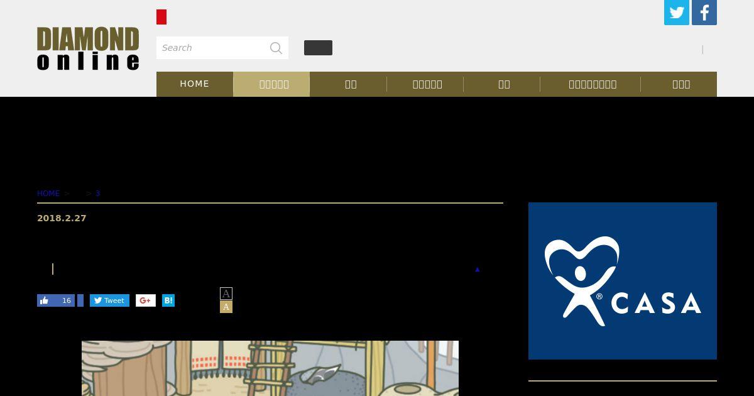Screen dimensions: 754x396
Task: Click the article date 2018.2.27
Action: coord(62,218)
